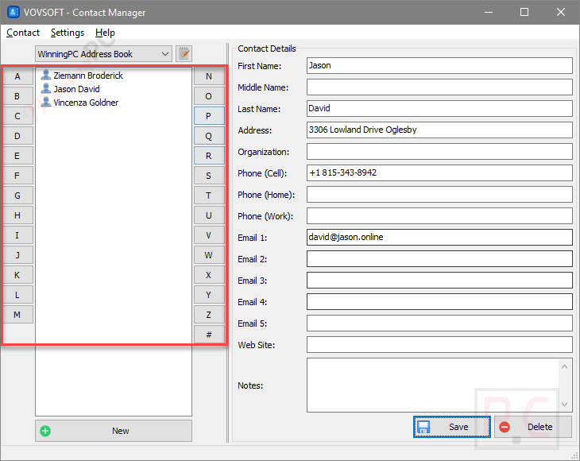Image resolution: width=580 pixels, height=461 pixels.
Task: Click the empty Email 2 field
Action: point(439,259)
